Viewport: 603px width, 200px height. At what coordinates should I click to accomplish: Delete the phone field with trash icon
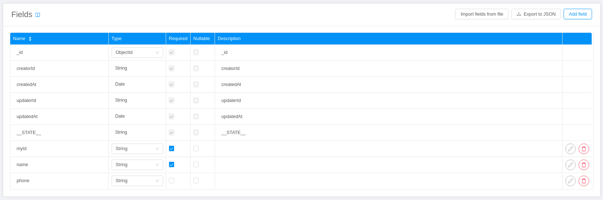pyautogui.click(x=584, y=181)
